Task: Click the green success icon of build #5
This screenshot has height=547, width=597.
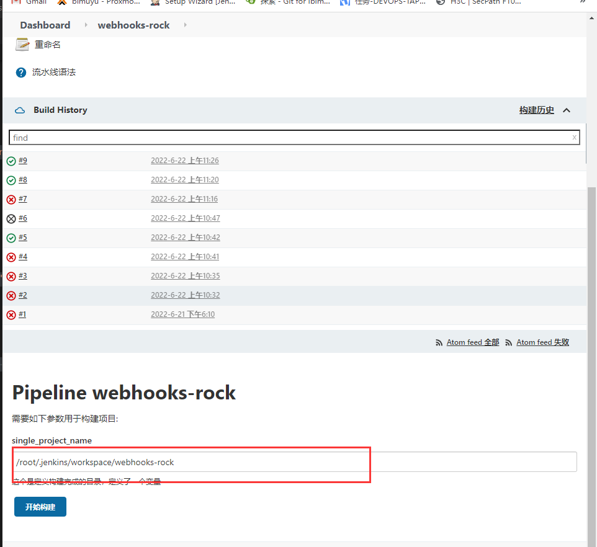Action: tap(10, 237)
